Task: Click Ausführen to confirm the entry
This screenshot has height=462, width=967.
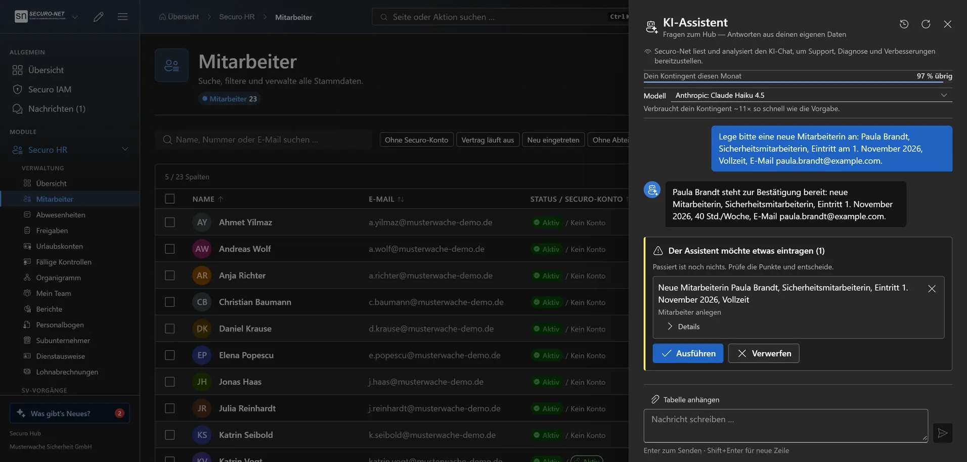Action: [x=688, y=353]
